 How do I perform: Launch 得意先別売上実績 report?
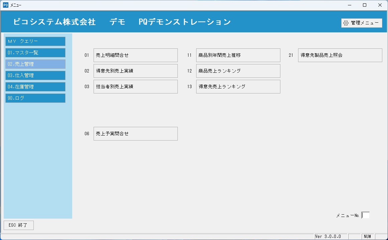point(135,71)
